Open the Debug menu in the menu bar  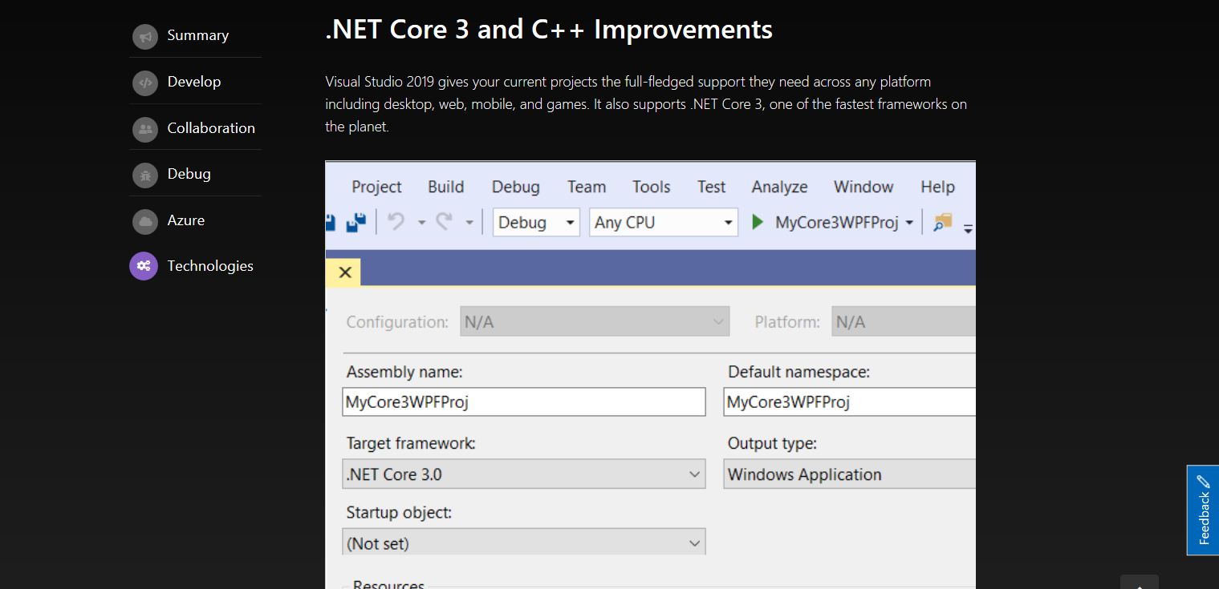[x=516, y=187]
